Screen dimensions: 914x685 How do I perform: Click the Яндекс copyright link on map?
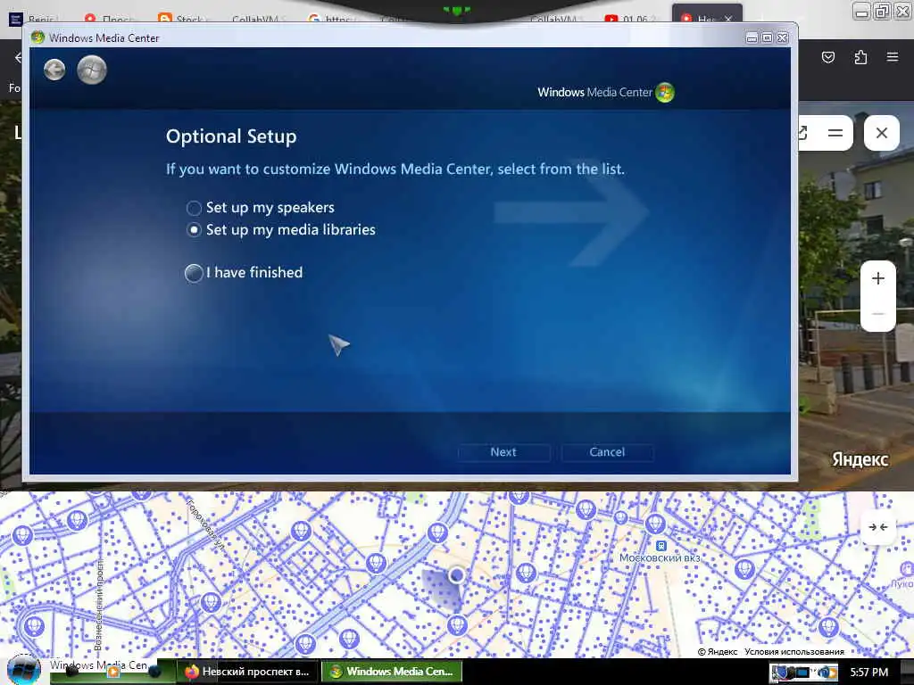pyautogui.click(x=718, y=652)
